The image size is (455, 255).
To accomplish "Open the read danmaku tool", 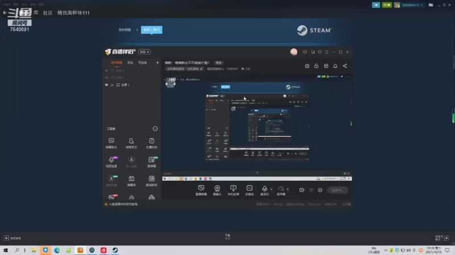I will point(151,161).
